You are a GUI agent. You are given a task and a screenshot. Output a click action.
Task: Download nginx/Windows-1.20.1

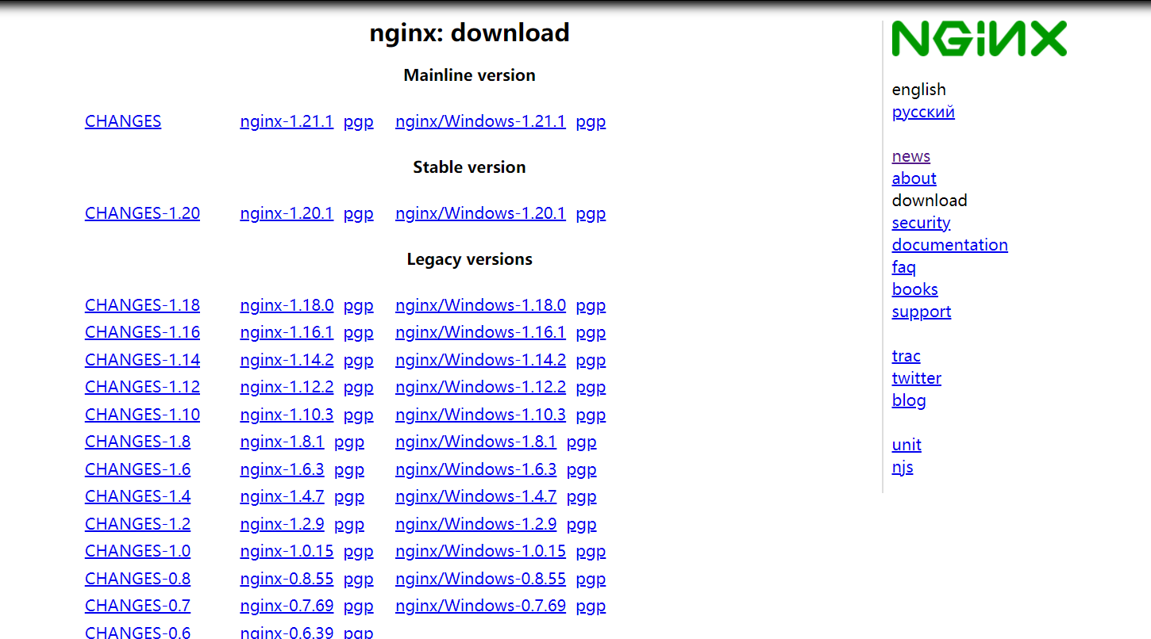(480, 213)
